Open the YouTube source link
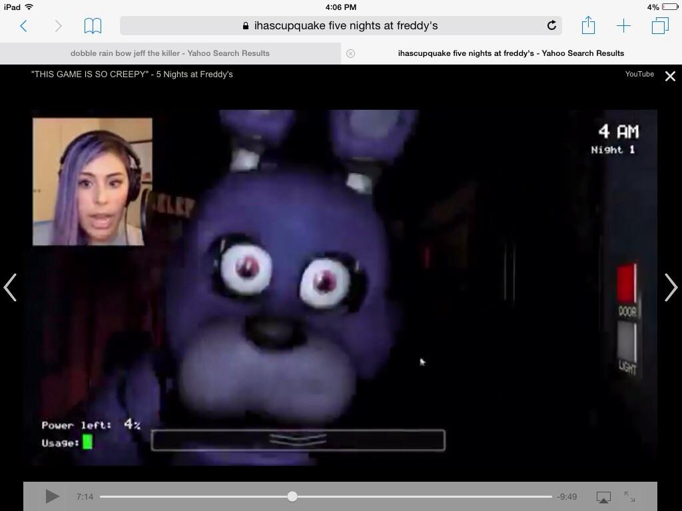682x511 pixels. [x=639, y=74]
